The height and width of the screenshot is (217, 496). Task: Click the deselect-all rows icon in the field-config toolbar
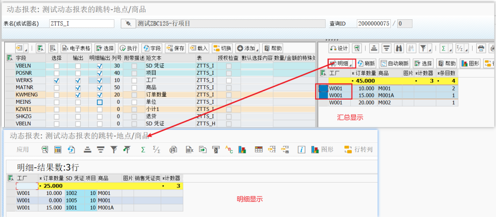(x=53, y=48)
